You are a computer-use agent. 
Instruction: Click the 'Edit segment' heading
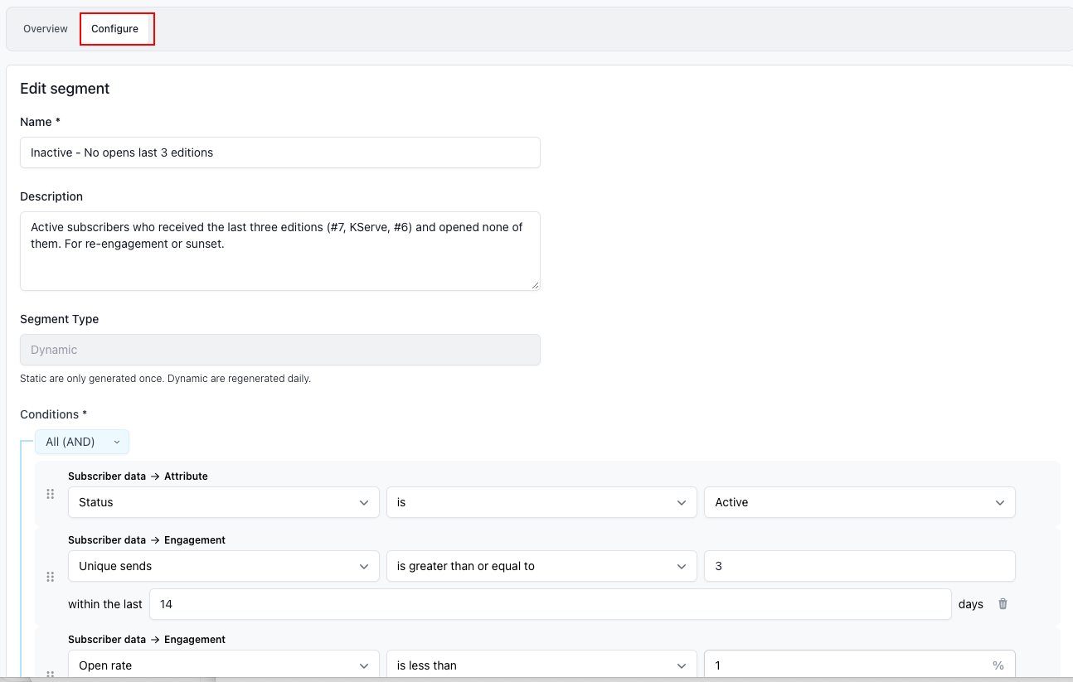[65, 89]
